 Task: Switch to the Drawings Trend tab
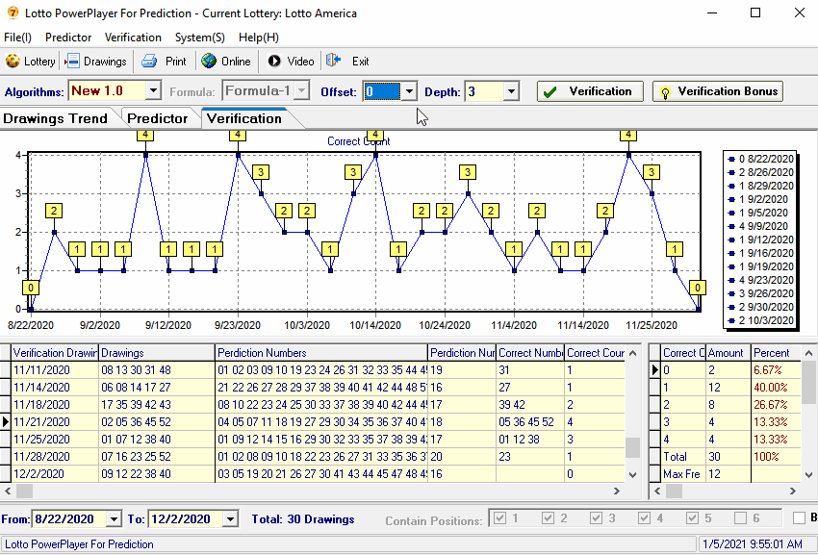click(55, 119)
